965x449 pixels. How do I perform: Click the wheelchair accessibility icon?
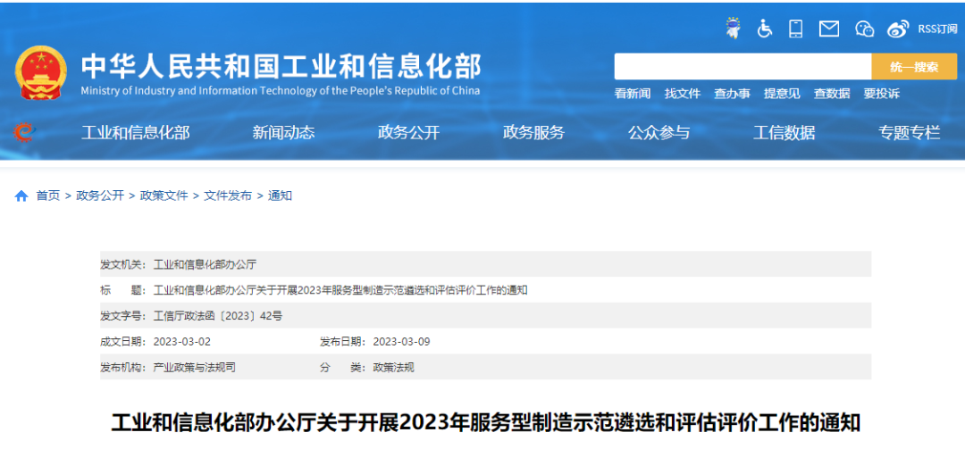click(x=765, y=29)
